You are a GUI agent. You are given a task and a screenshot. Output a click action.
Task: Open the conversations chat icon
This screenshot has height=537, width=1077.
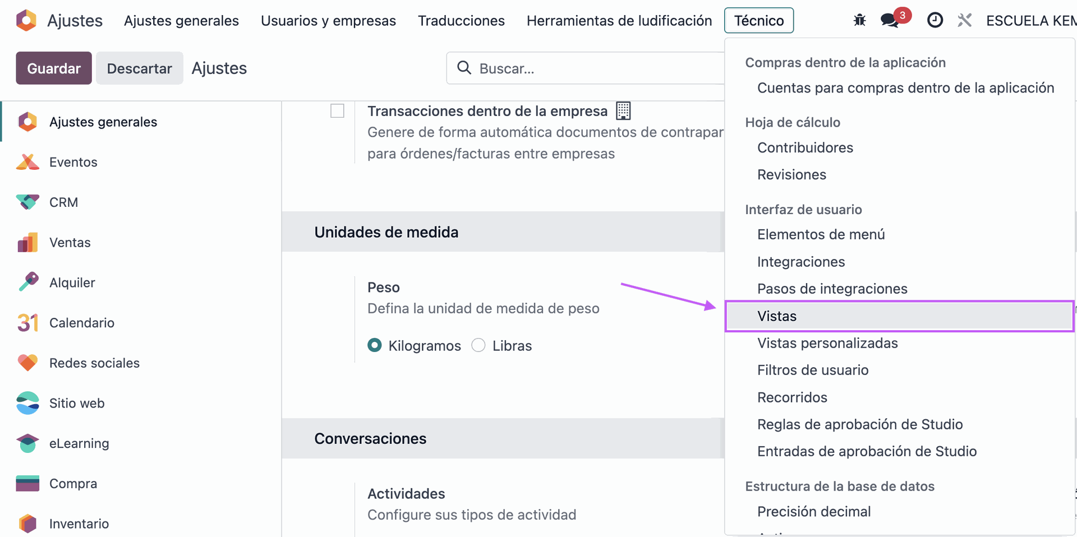click(890, 21)
